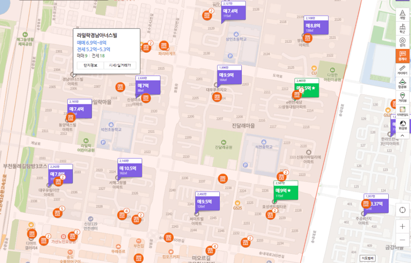Toggle the 개발 development layer icon
Screen dimensions: 411x263
tap(403, 14)
